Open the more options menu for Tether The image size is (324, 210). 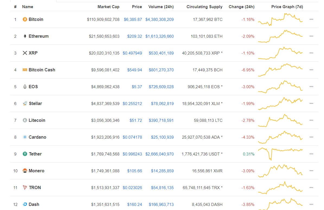click(312, 154)
